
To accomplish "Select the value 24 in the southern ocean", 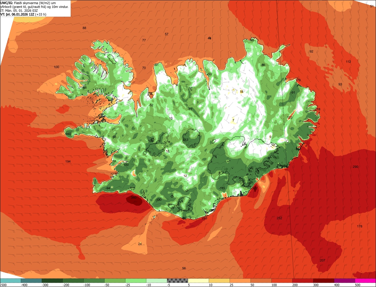I will [140, 244].
